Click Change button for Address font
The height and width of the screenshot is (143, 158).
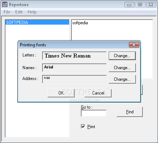click(x=122, y=79)
